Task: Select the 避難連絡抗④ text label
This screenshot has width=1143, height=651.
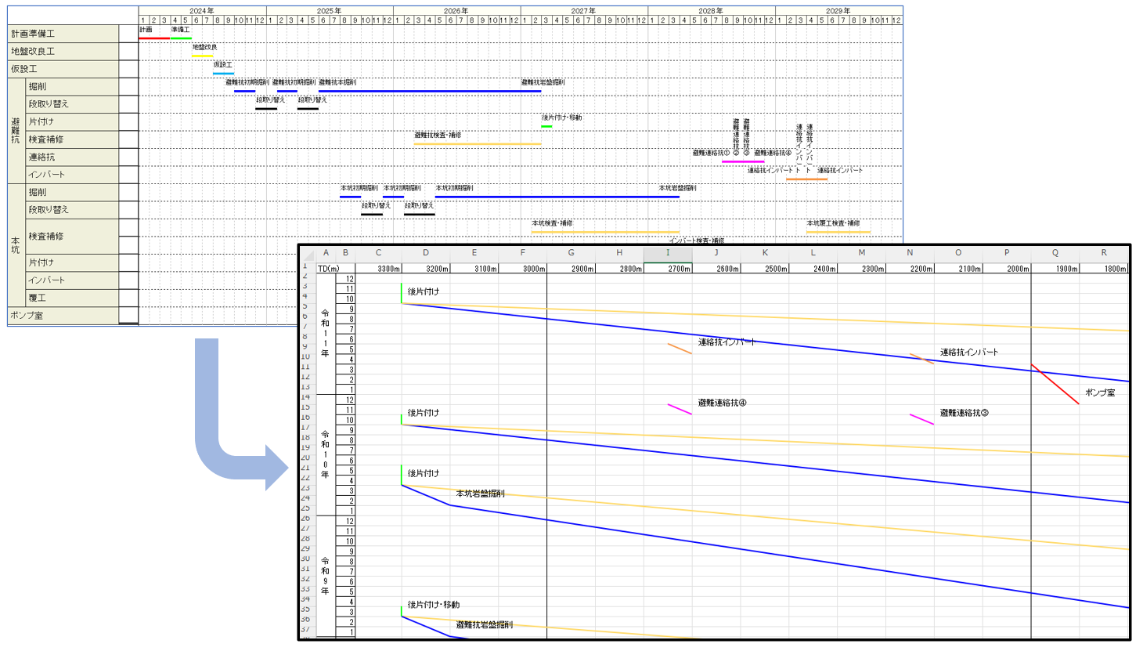Action: pyautogui.click(x=722, y=403)
